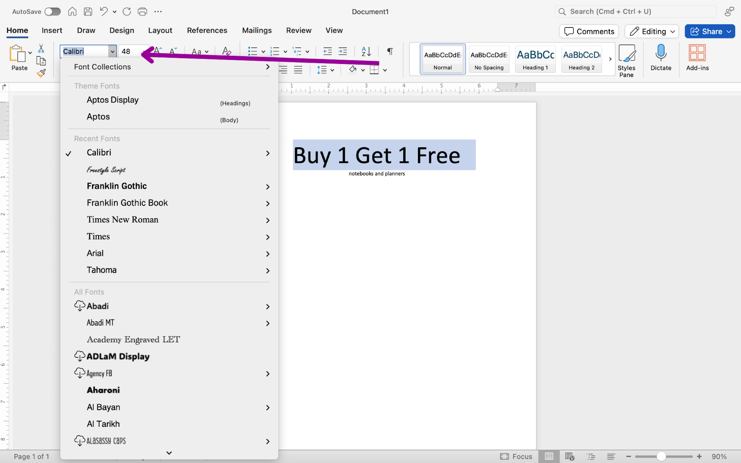Open the Mailings tab
741x463 pixels.
257,30
